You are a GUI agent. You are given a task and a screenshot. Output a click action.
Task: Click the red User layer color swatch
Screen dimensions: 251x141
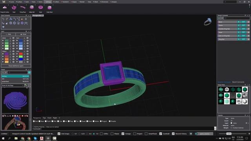21,54
